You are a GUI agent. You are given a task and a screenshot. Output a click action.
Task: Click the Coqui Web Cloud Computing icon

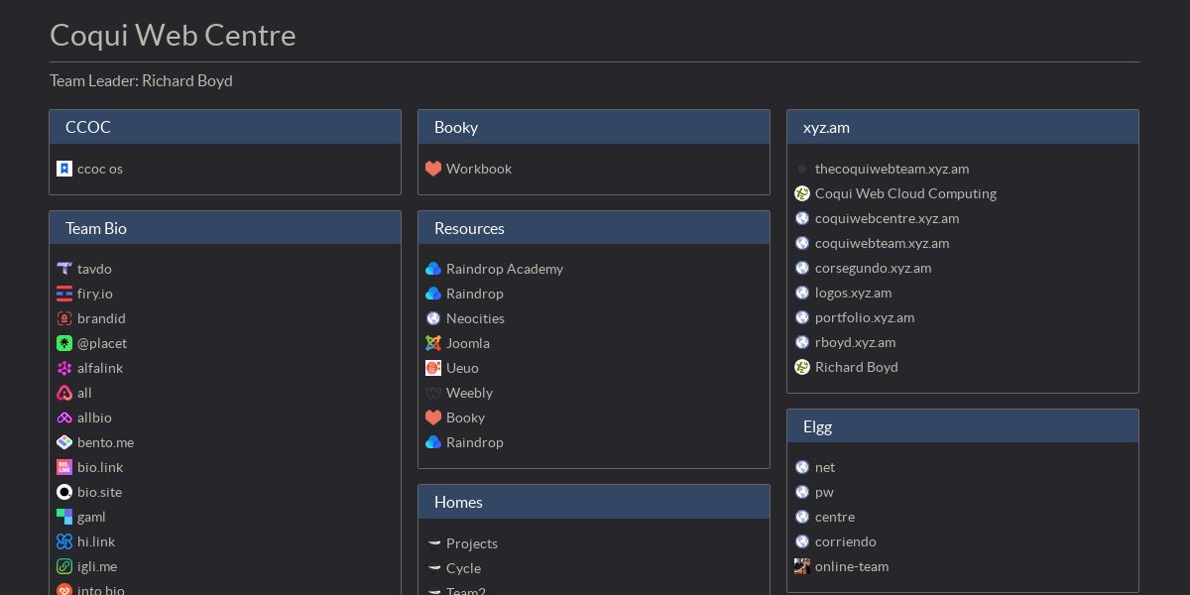[802, 193]
